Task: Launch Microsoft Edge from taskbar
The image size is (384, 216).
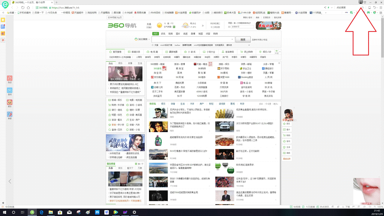Action: pos(41,212)
